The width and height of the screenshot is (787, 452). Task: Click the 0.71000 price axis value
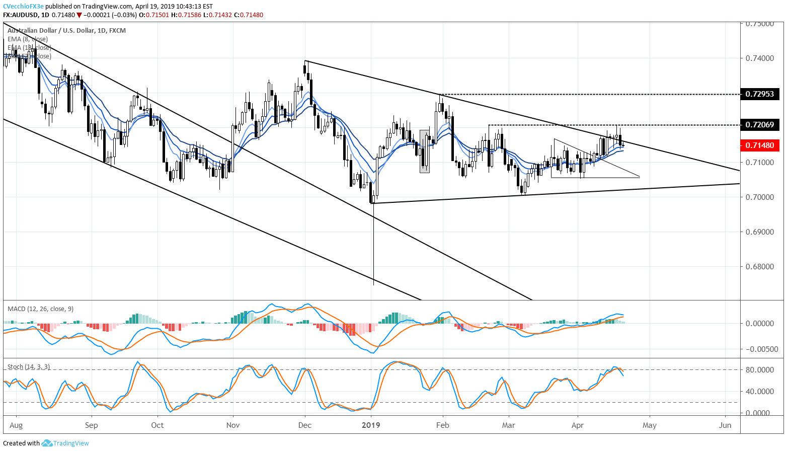click(760, 163)
